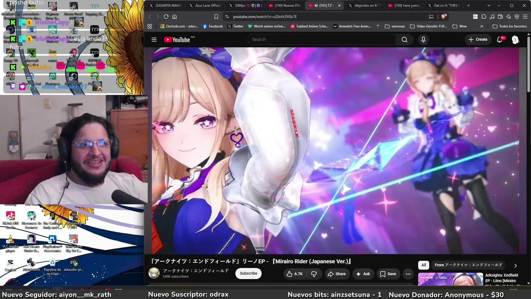Switch to the Dat on X tab
Image resolution: width=531 pixels, height=299 pixels.
(444, 5)
